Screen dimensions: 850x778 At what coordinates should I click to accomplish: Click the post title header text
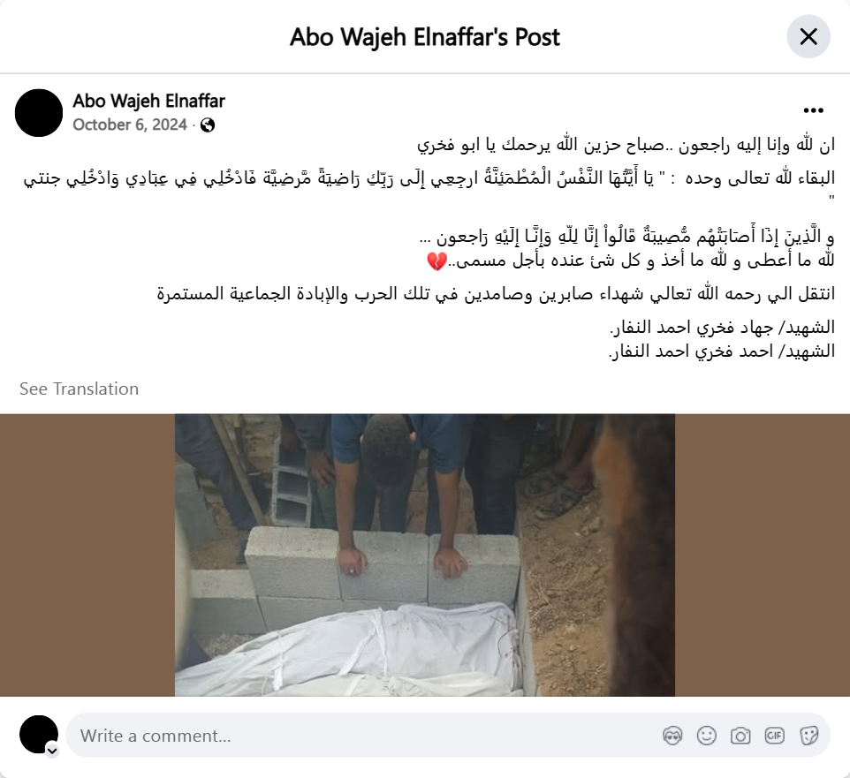point(424,37)
